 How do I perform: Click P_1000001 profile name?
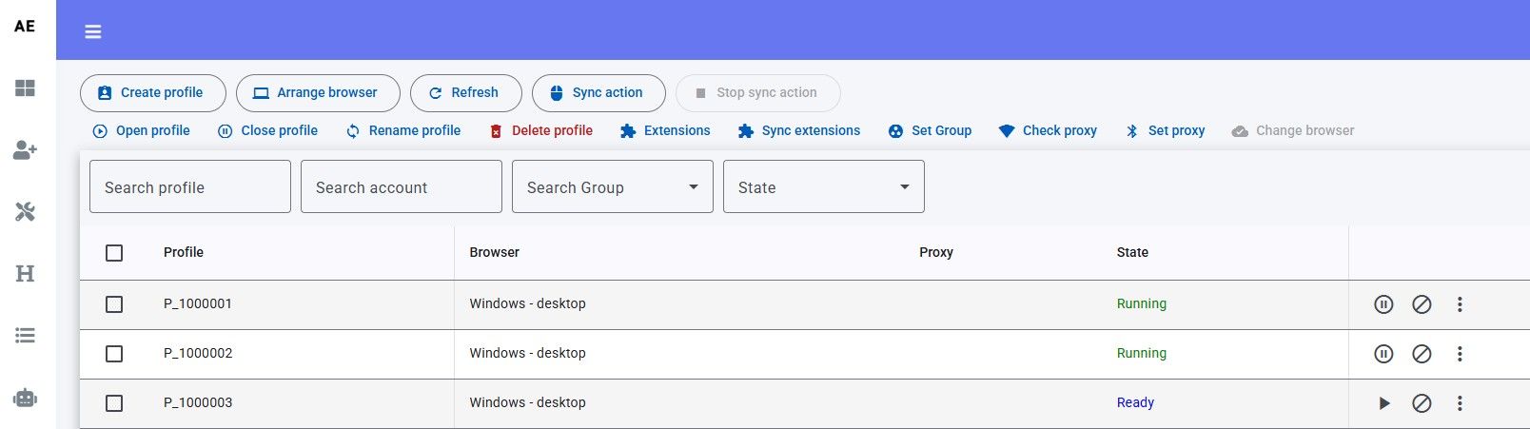[198, 303]
